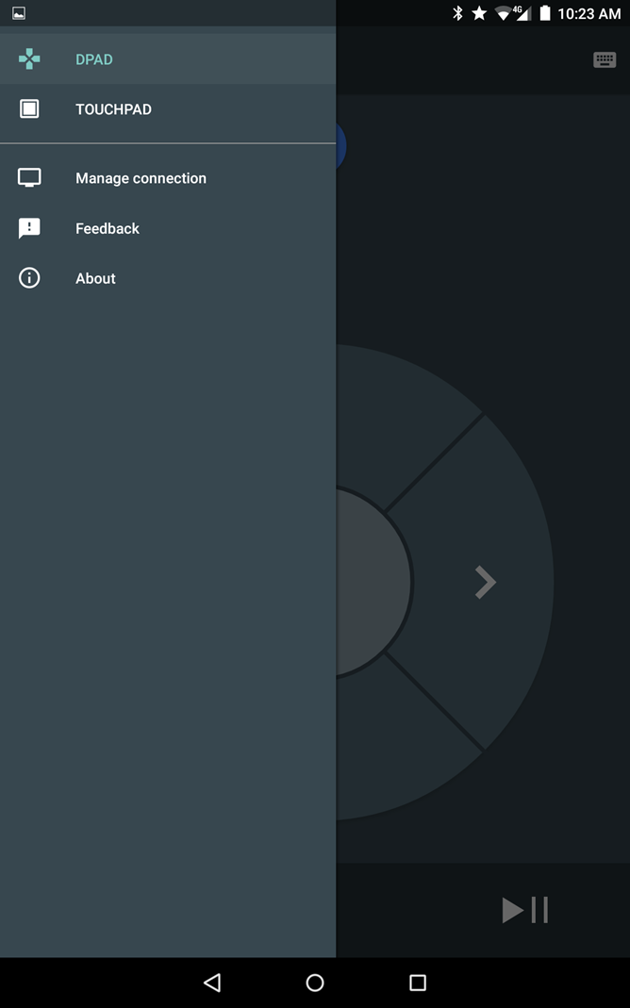Tap the Wi-Fi signal status icon

504,13
